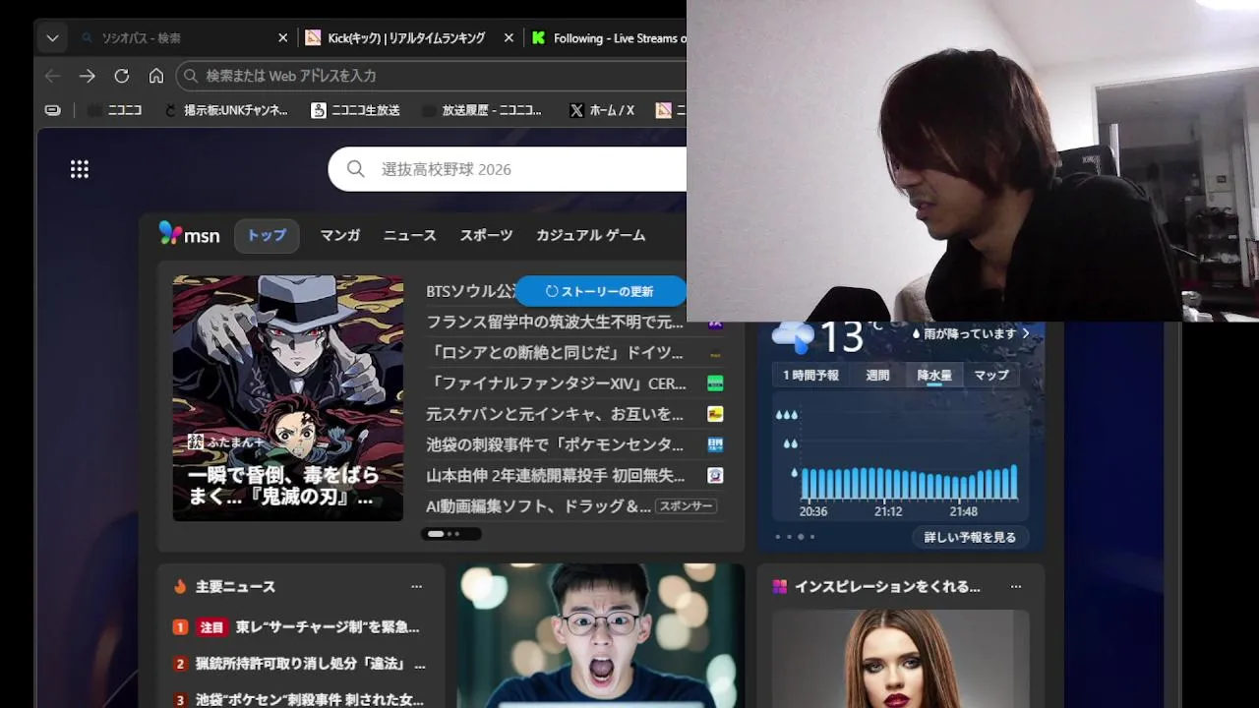Open headline 山本由伸 2年連続開幕投手 初回無失...
1259x708 pixels.
(x=555, y=475)
